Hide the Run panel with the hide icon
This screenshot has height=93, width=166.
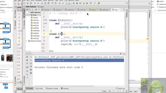[124, 54]
